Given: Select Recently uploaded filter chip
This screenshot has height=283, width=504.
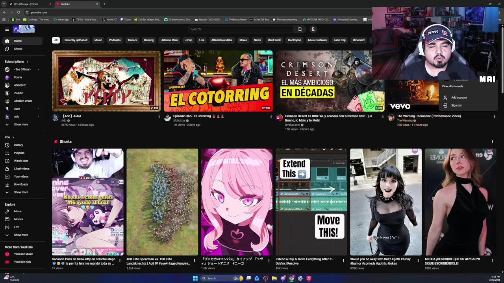Looking at the screenshot, I should click(x=76, y=40).
